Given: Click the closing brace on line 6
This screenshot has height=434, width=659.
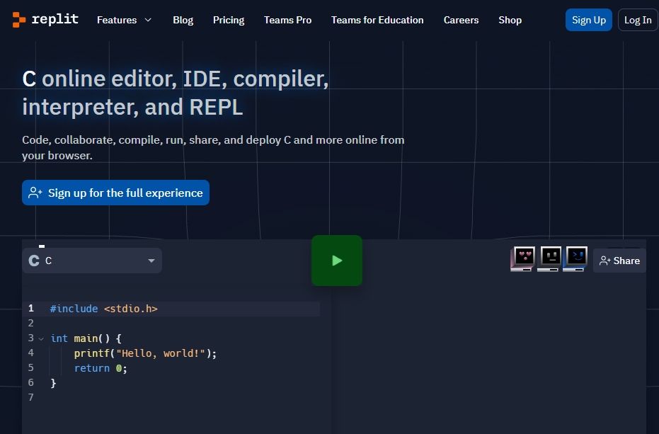Looking at the screenshot, I should pos(53,383).
